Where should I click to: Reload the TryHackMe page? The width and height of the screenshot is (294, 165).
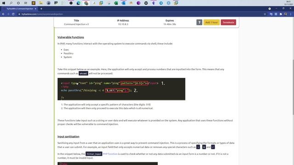pyautogui.click(x=13, y=14)
